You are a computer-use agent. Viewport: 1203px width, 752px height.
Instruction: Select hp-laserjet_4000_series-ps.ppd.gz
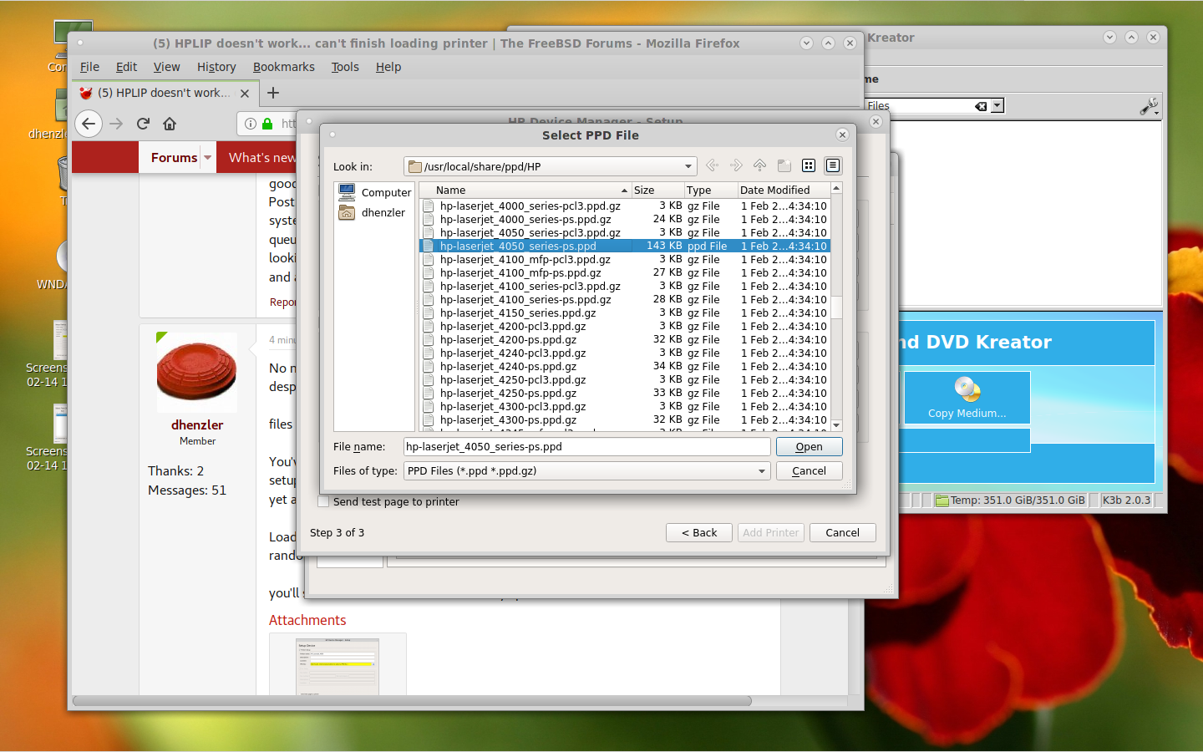525,219
